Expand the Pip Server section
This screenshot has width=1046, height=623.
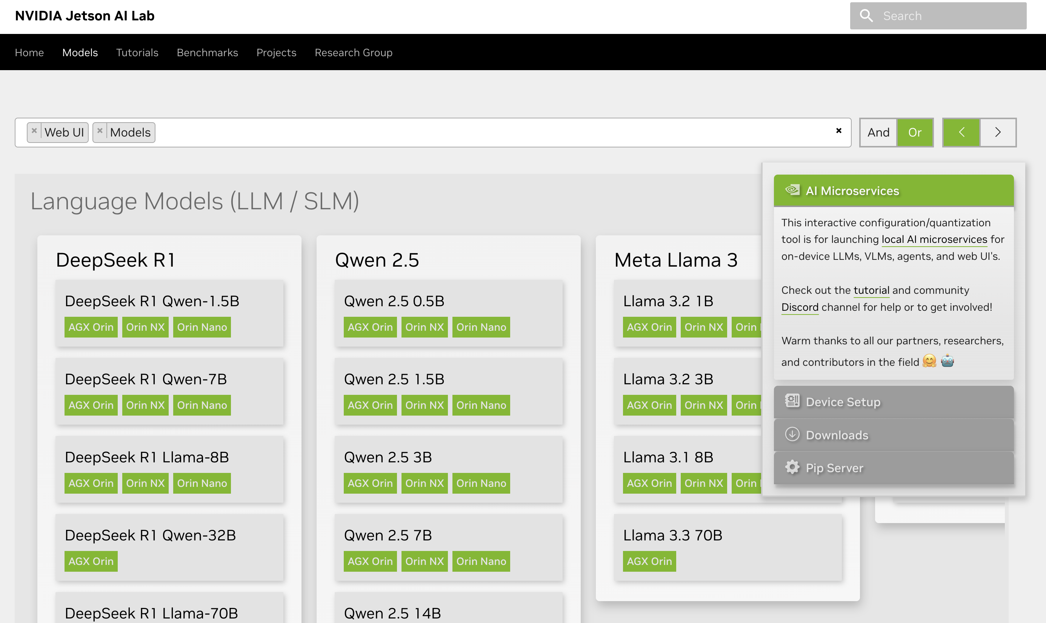click(894, 468)
